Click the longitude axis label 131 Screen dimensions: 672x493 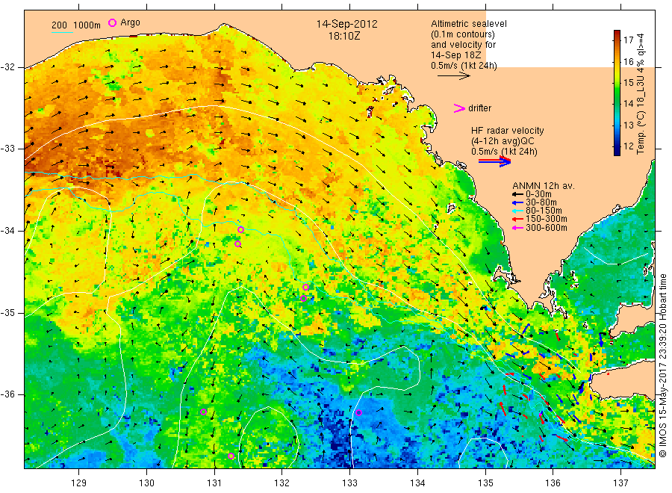point(214,483)
